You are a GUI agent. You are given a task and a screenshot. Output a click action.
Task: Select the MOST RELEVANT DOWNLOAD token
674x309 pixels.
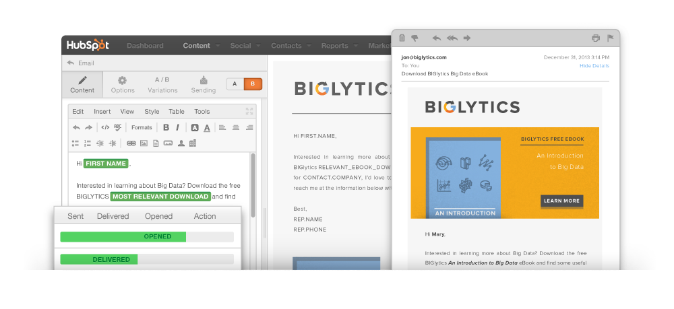point(160,197)
